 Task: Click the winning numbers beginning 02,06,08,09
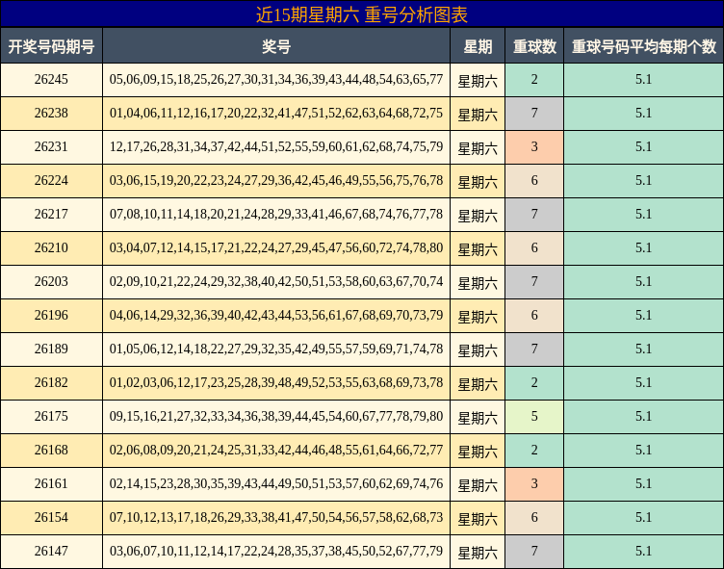[276, 451]
